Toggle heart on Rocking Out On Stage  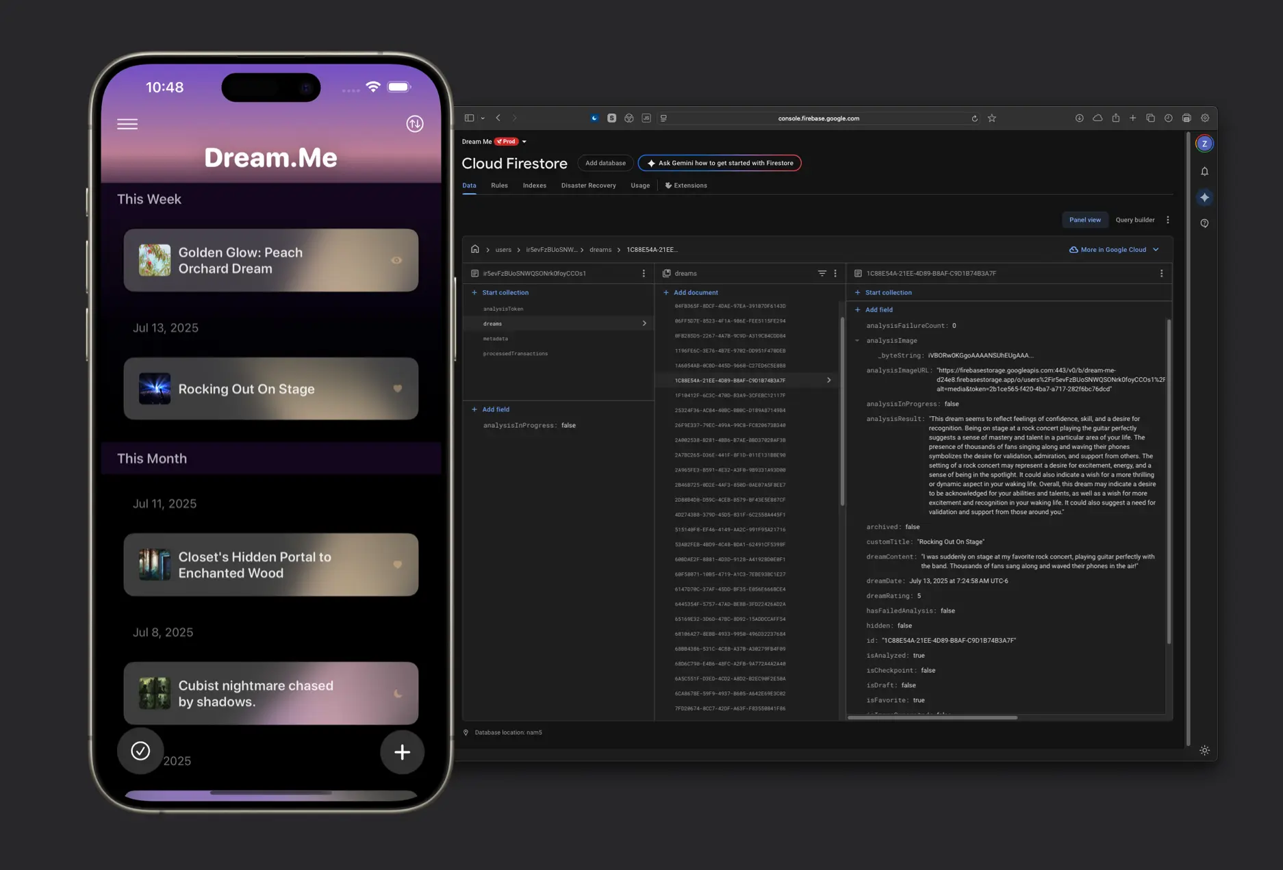[397, 389]
